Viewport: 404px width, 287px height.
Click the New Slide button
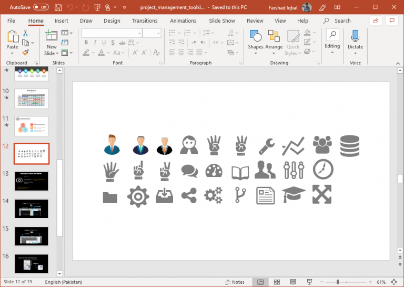[x=52, y=43]
